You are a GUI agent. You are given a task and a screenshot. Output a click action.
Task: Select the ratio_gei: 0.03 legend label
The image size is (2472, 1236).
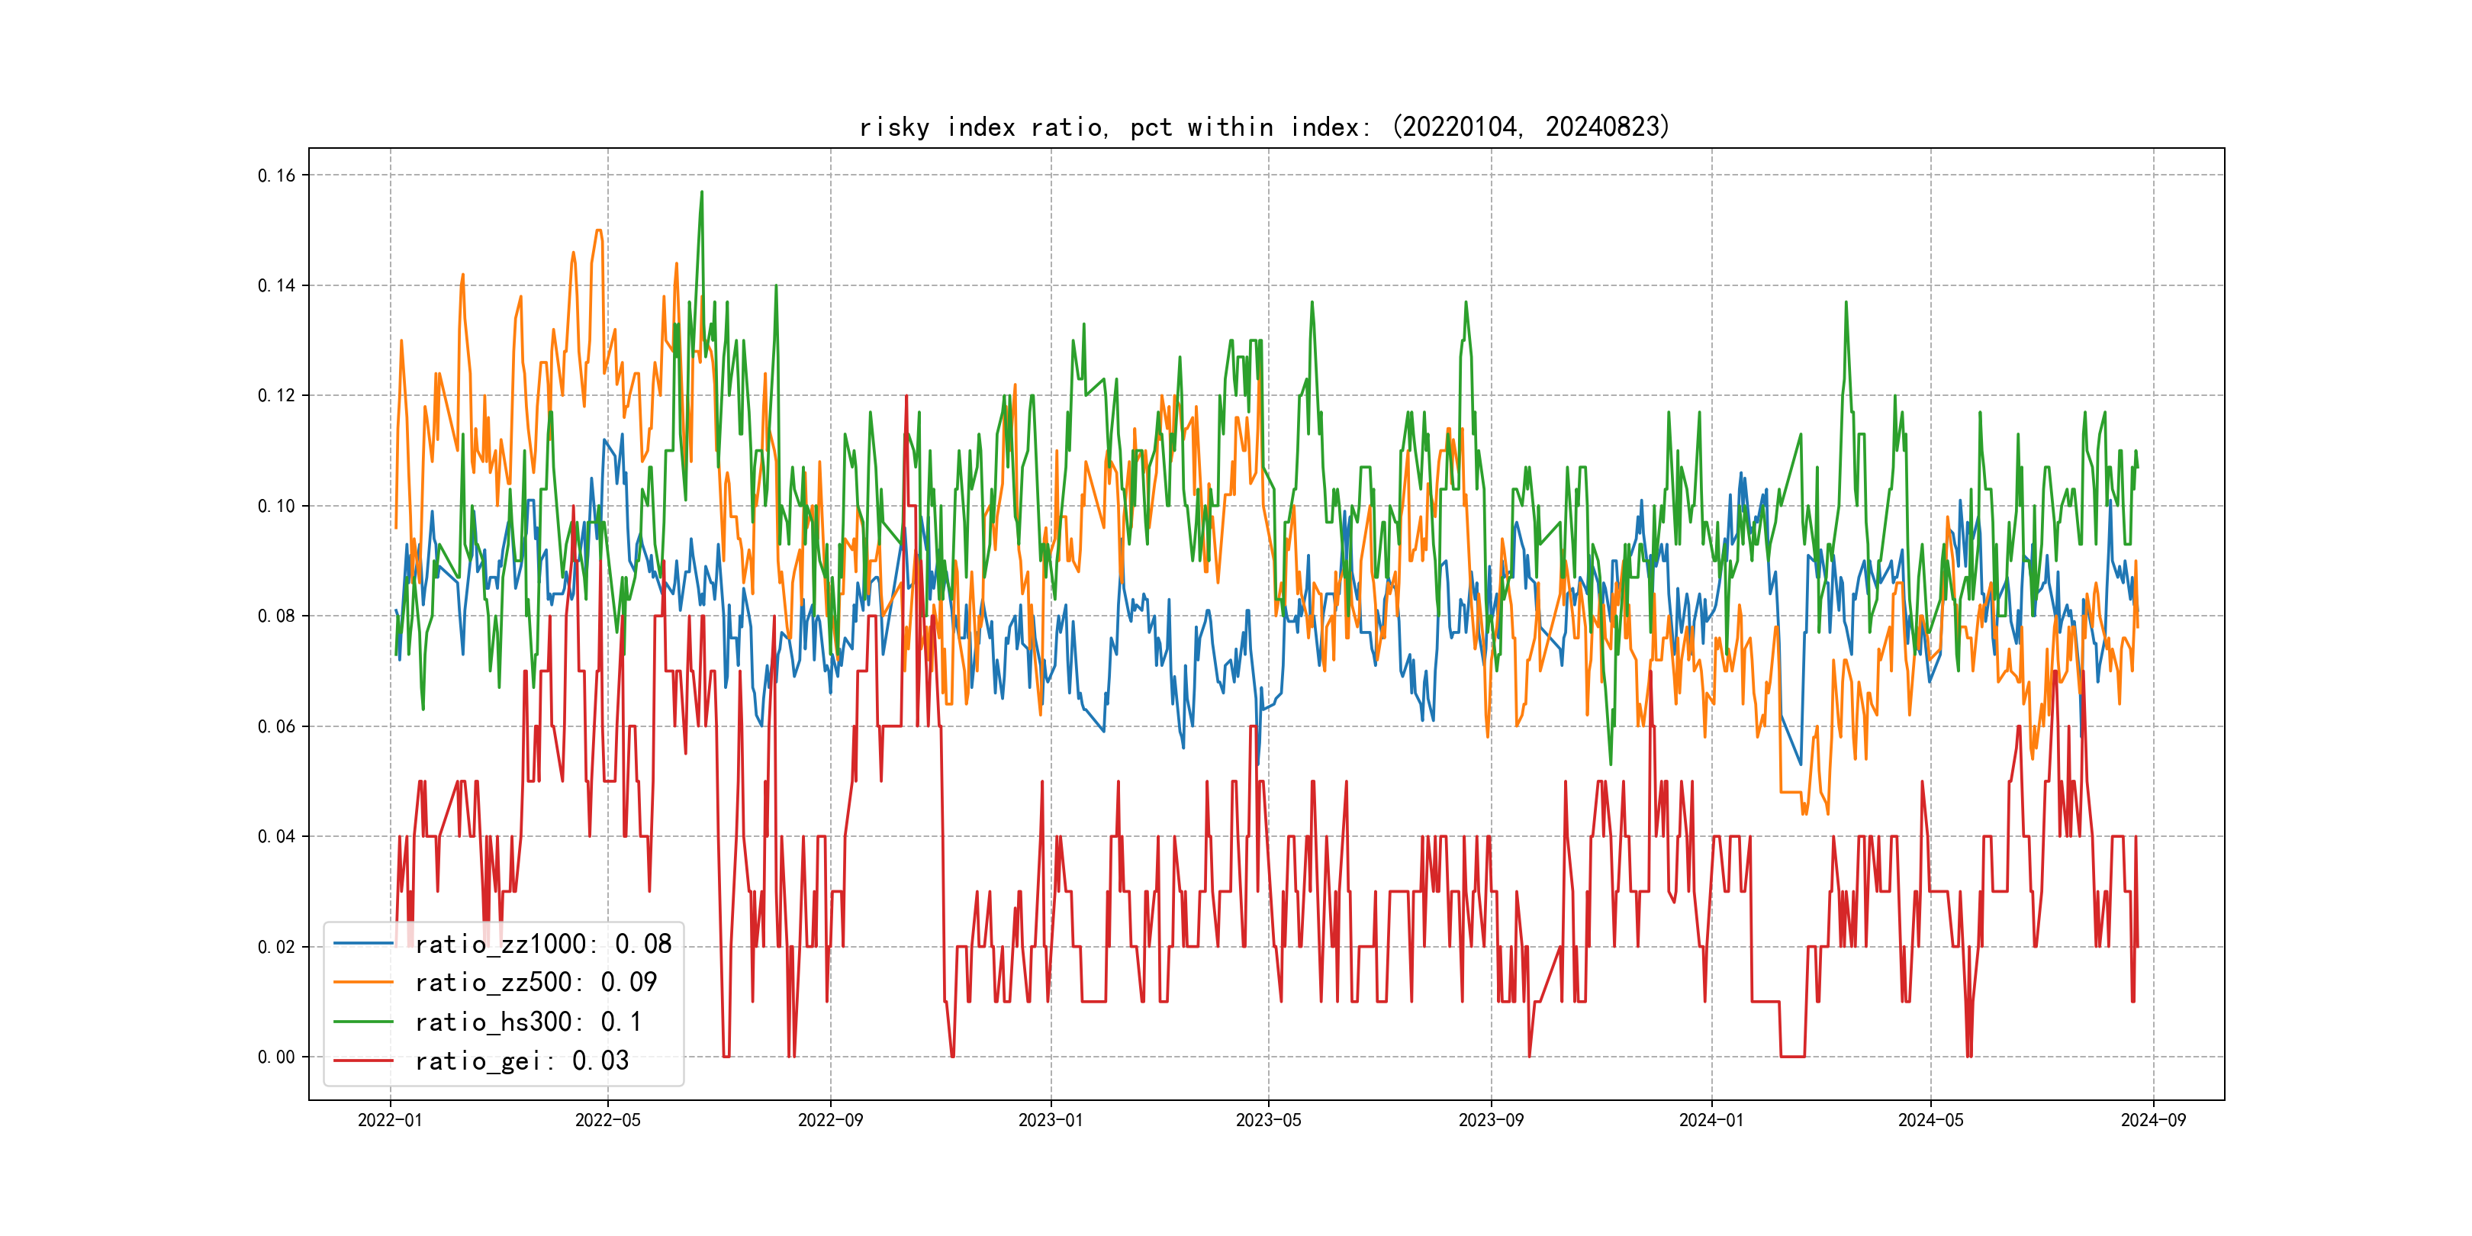click(x=522, y=1061)
